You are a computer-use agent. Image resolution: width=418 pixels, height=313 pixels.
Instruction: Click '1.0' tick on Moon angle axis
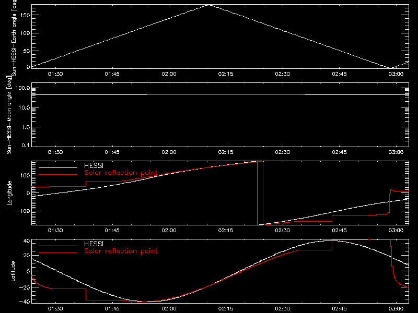pos(26,127)
